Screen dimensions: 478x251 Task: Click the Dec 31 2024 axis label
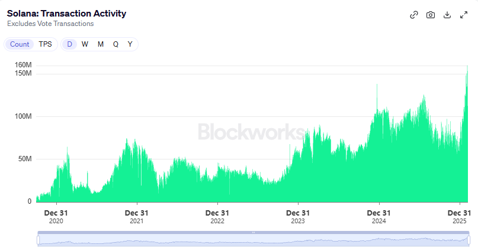click(x=378, y=217)
